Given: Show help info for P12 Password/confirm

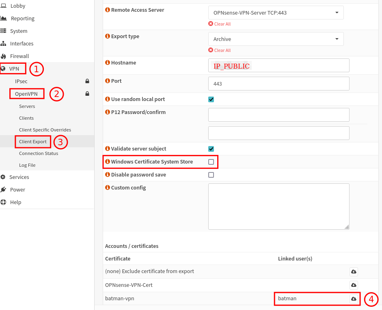Looking at the screenshot, I should 108,112.
